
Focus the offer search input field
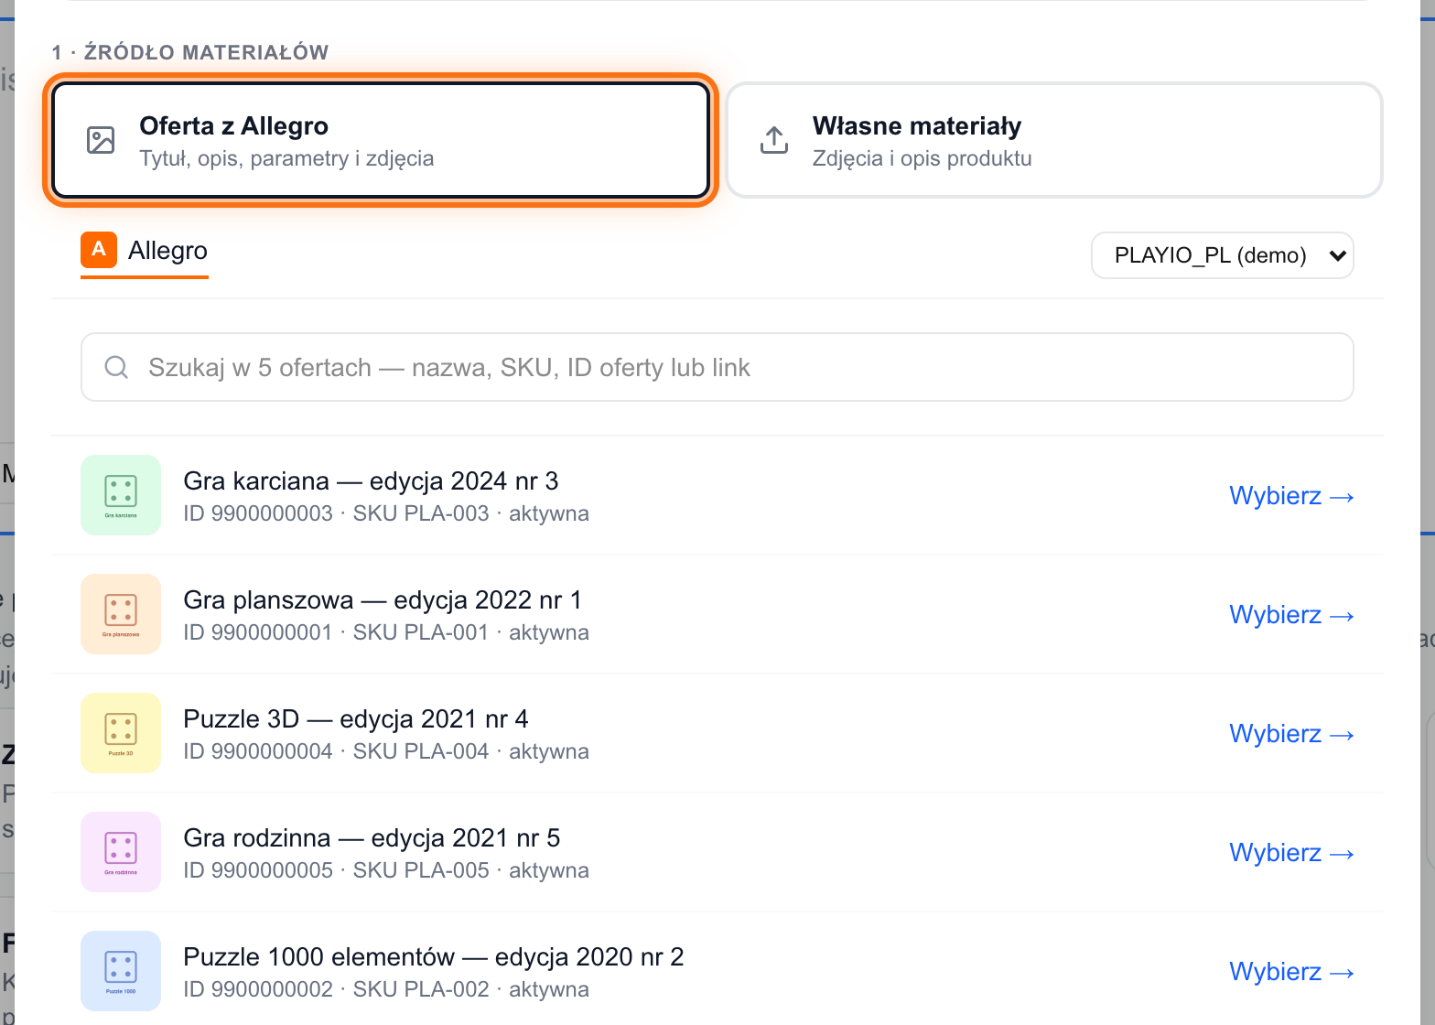click(x=717, y=367)
